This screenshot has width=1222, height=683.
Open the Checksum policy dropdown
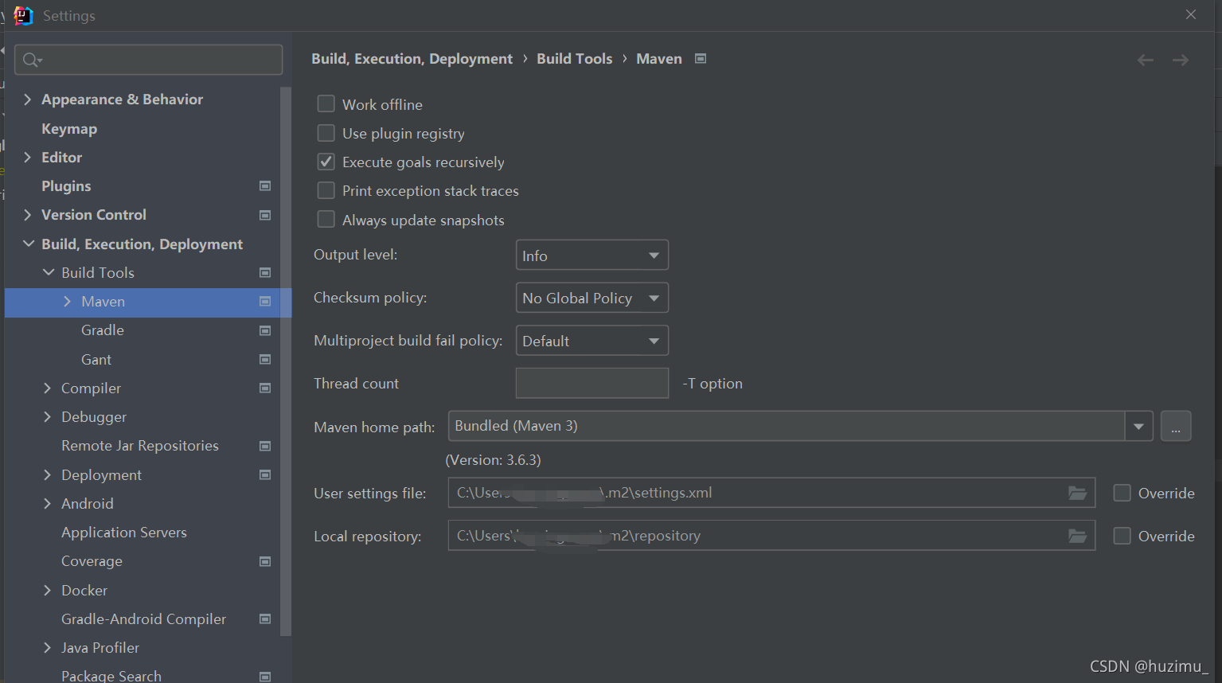point(591,298)
